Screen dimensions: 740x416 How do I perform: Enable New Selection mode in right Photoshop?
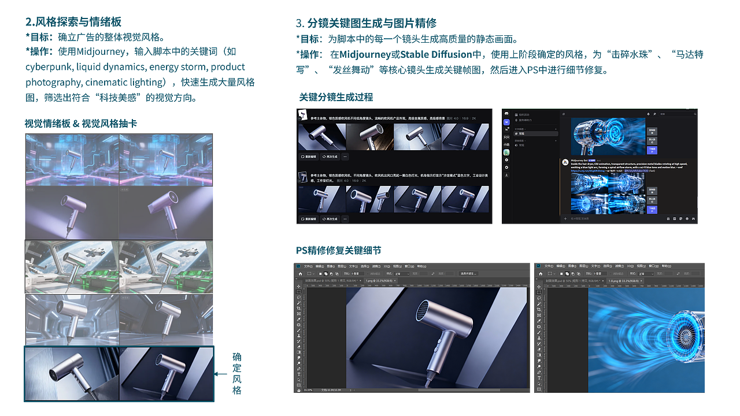click(561, 274)
